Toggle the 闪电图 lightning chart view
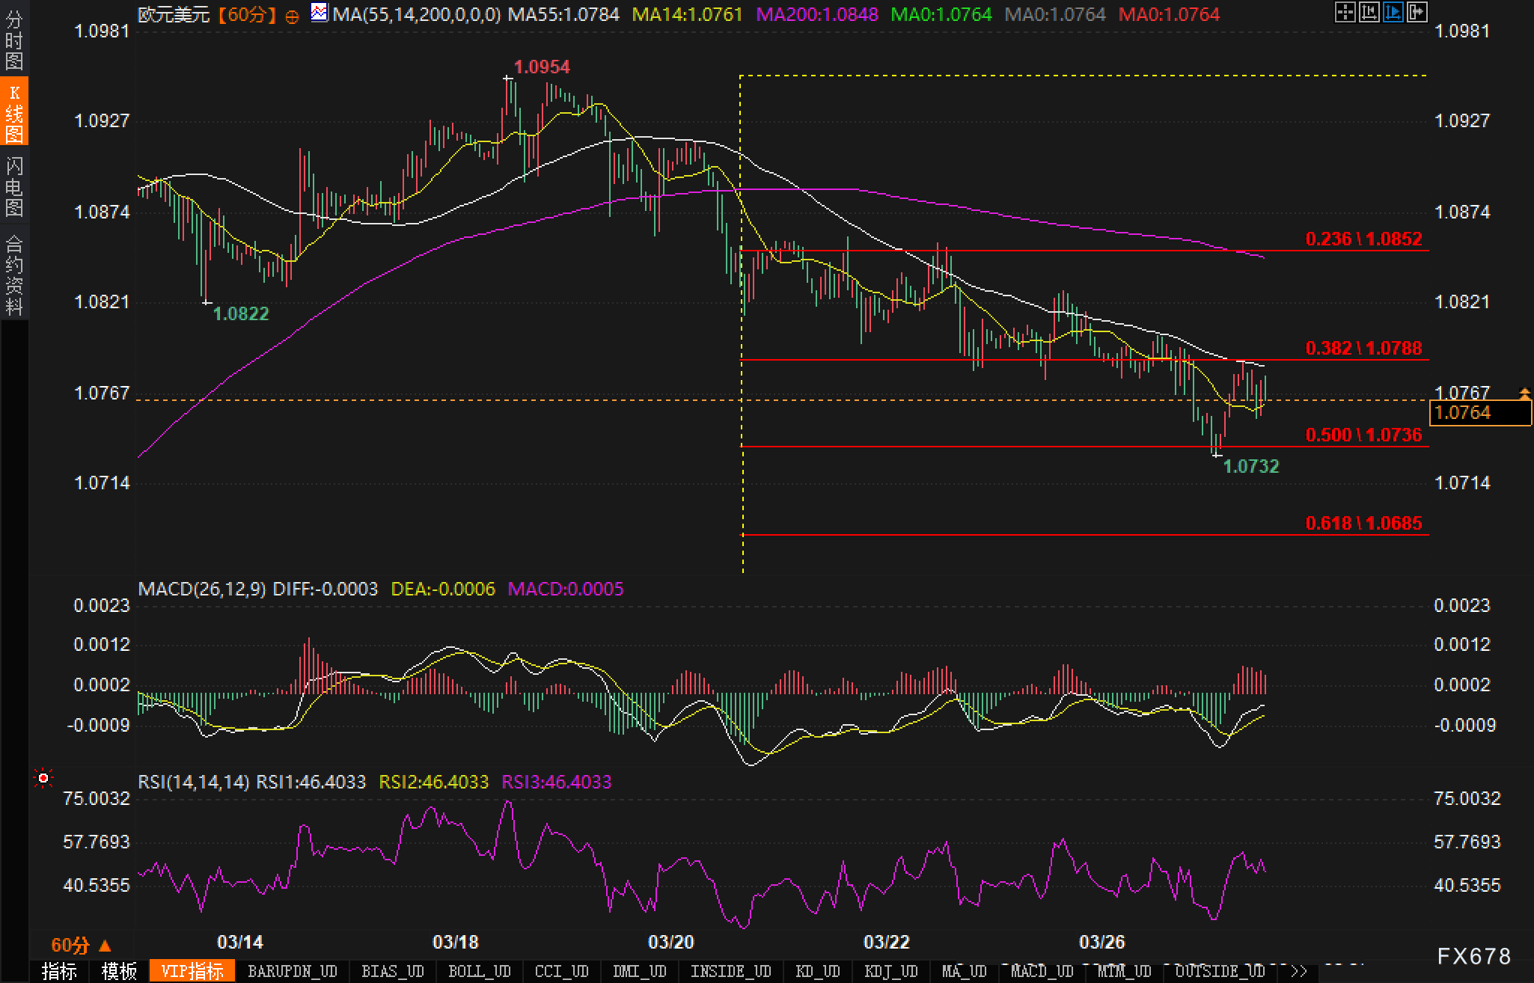Image resolution: width=1534 pixels, height=983 pixels. click(x=14, y=187)
